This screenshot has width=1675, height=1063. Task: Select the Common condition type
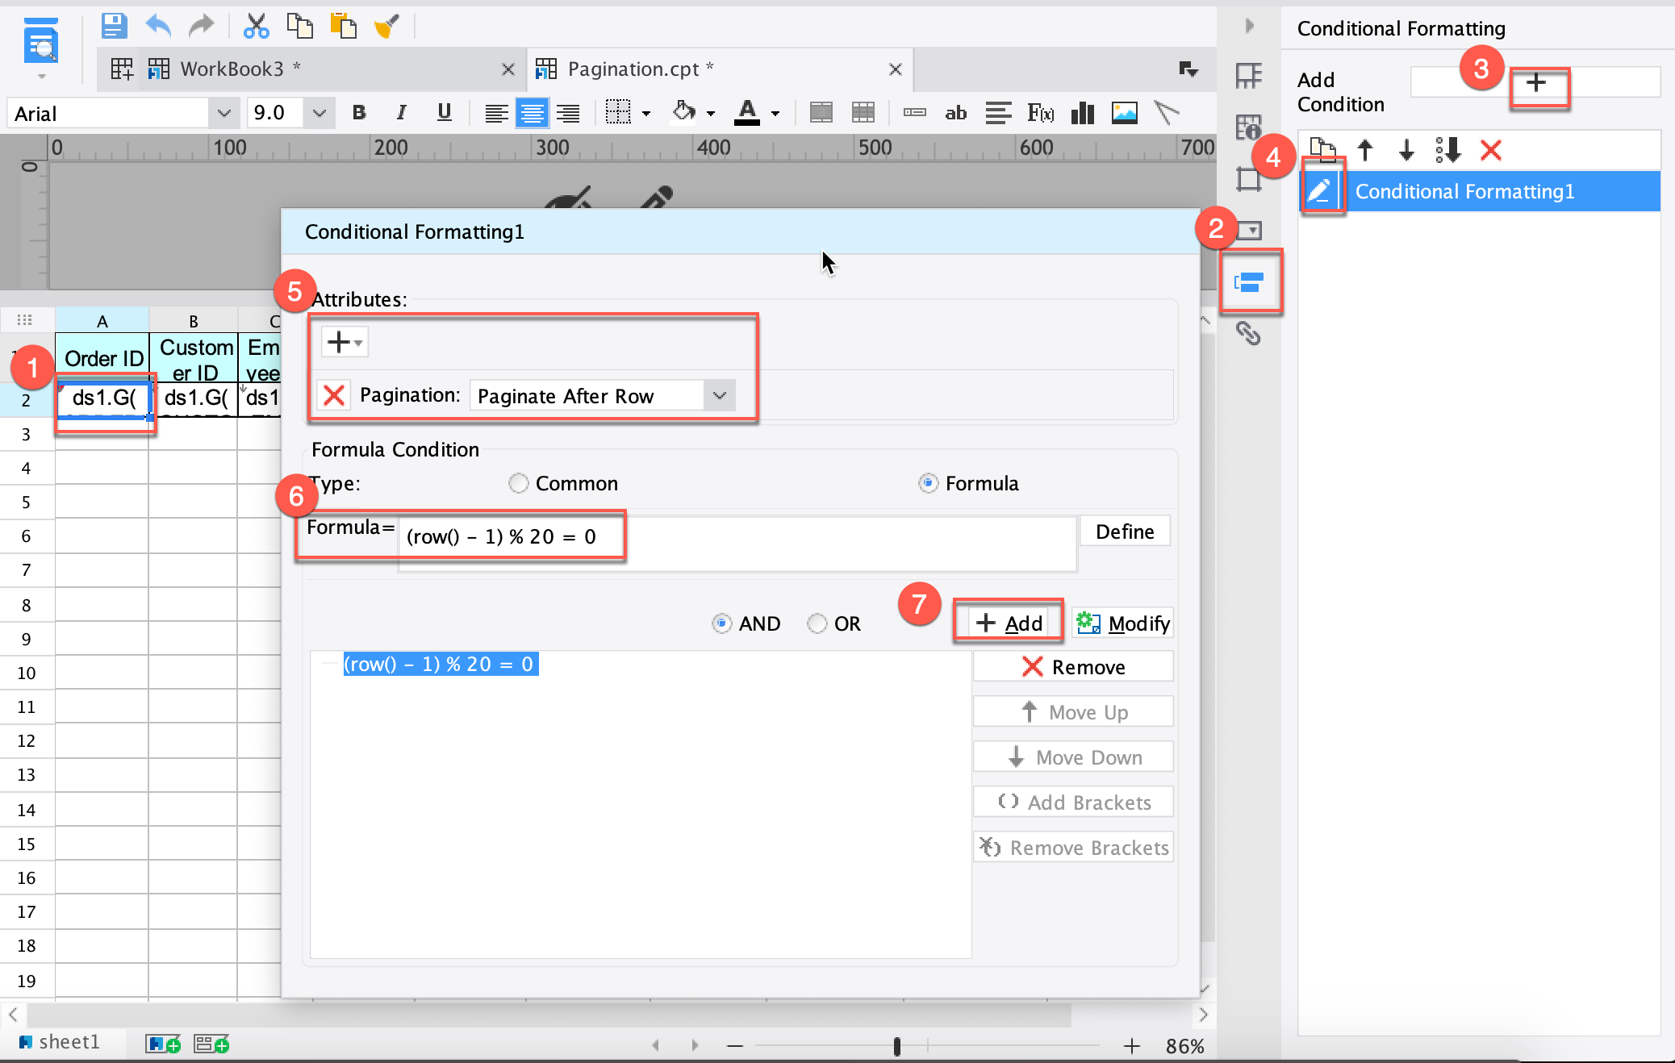point(518,483)
